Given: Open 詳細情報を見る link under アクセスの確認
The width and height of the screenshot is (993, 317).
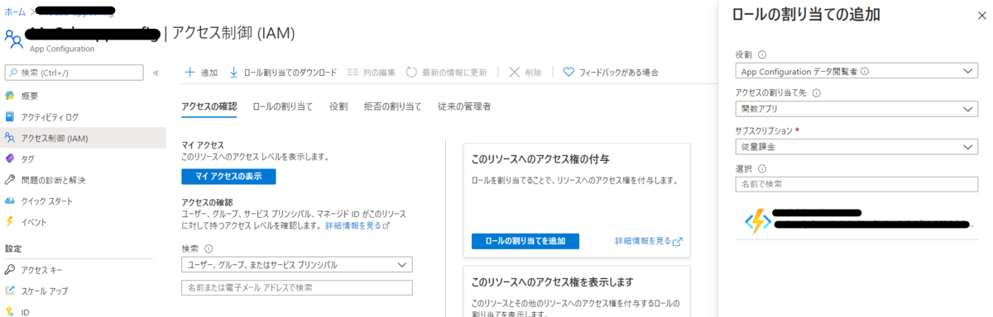Looking at the screenshot, I should 357,225.
